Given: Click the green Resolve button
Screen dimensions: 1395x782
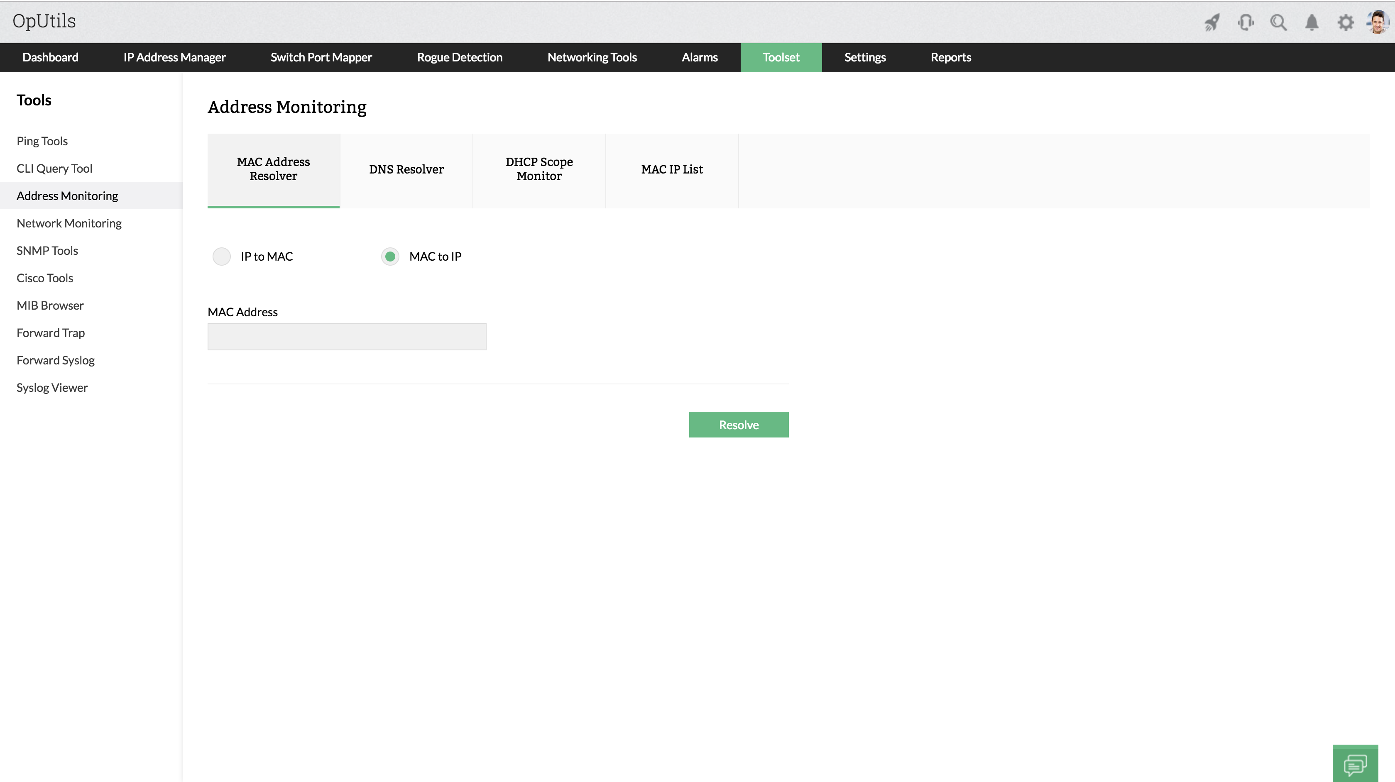Looking at the screenshot, I should tap(738, 425).
